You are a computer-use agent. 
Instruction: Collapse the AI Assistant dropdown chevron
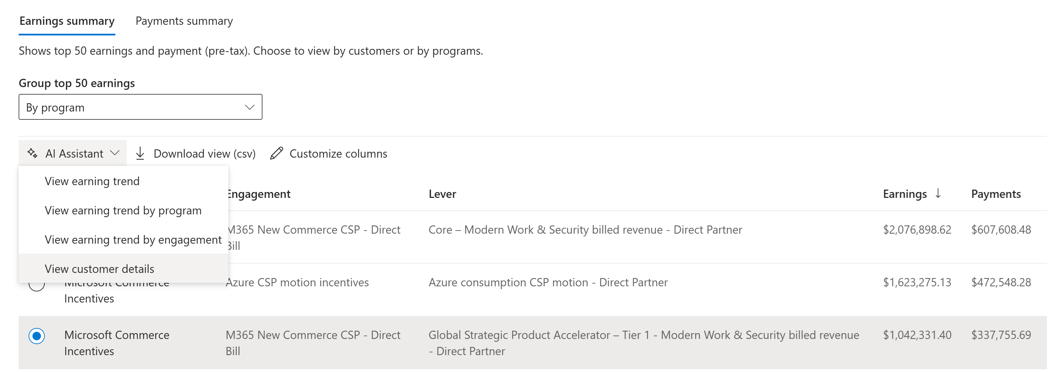point(115,153)
